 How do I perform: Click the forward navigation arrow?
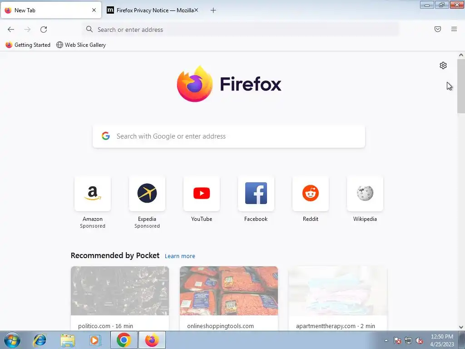click(x=27, y=30)
